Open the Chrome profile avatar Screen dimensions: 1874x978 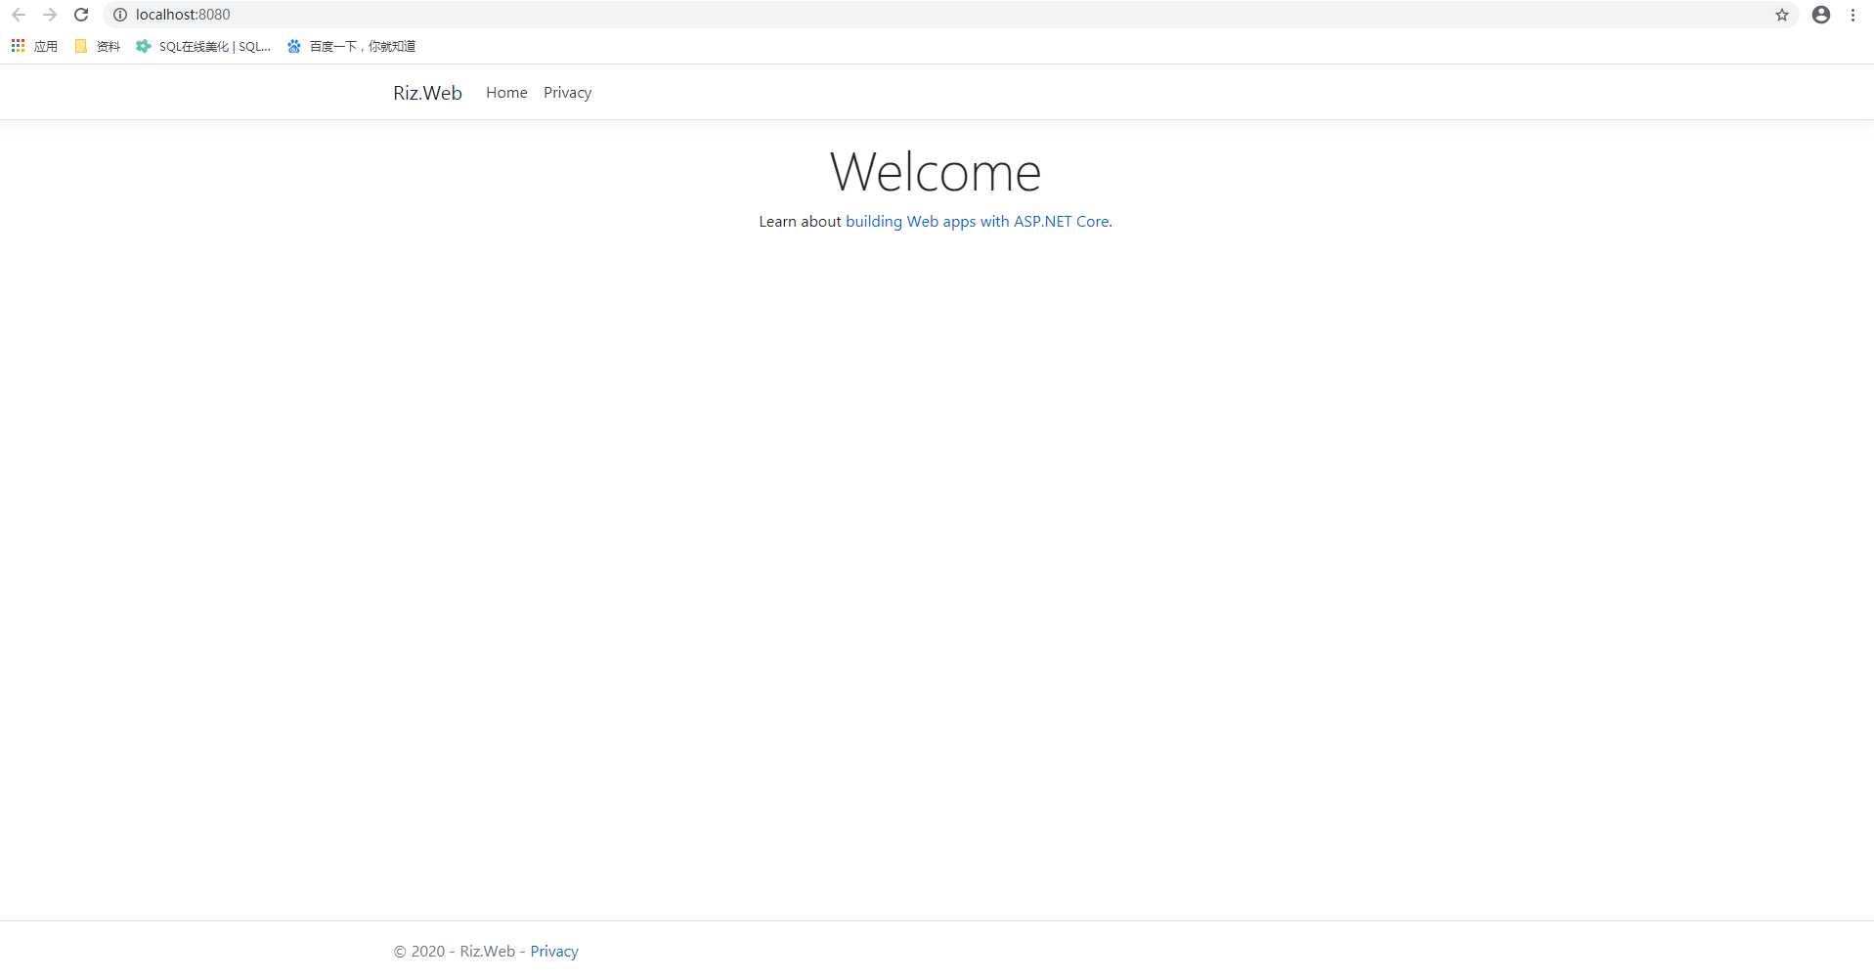(1821, 15)
